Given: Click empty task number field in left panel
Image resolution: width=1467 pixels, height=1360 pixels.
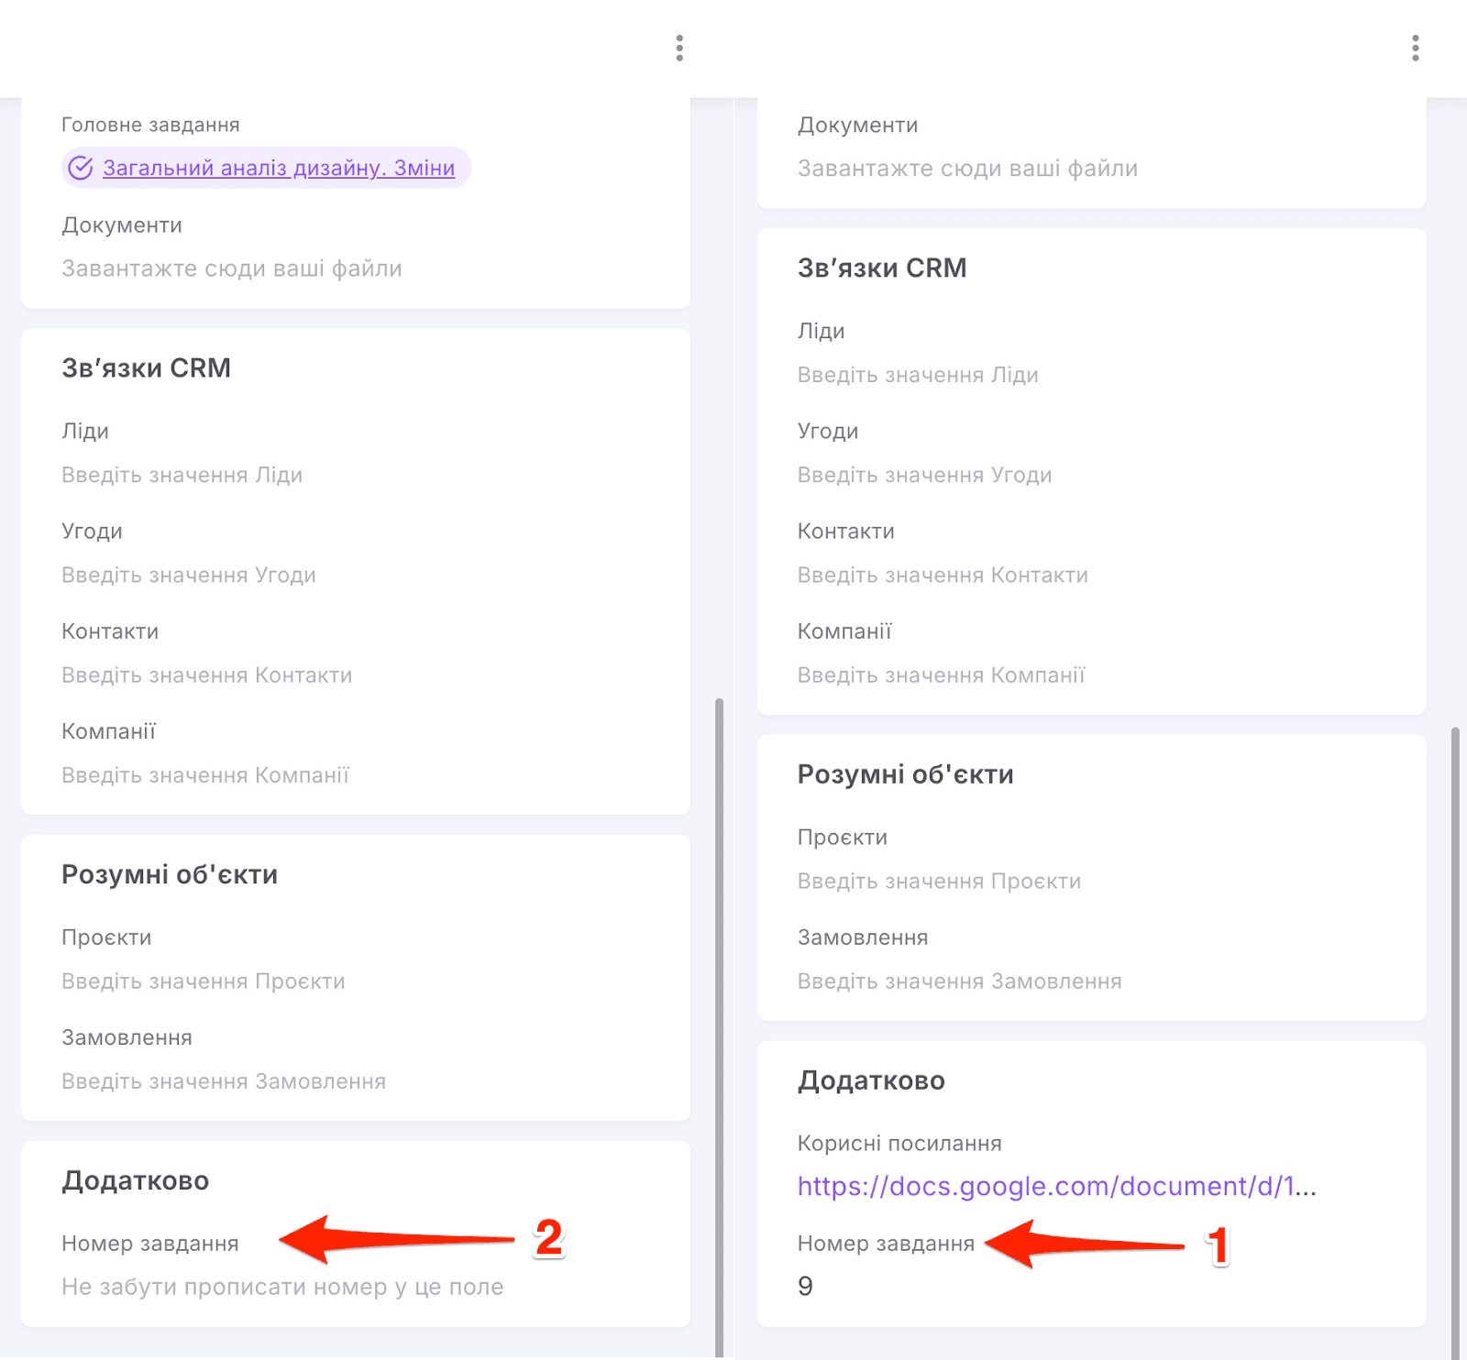Looking at the screenshot, I should click(x=282, y=1287).
